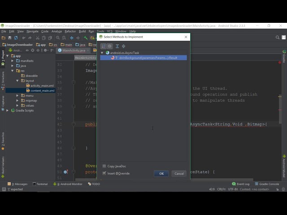The width and height of the screenshot is (287, 215).
Task: Expand Gradle Scripts node
Action: 8,111
